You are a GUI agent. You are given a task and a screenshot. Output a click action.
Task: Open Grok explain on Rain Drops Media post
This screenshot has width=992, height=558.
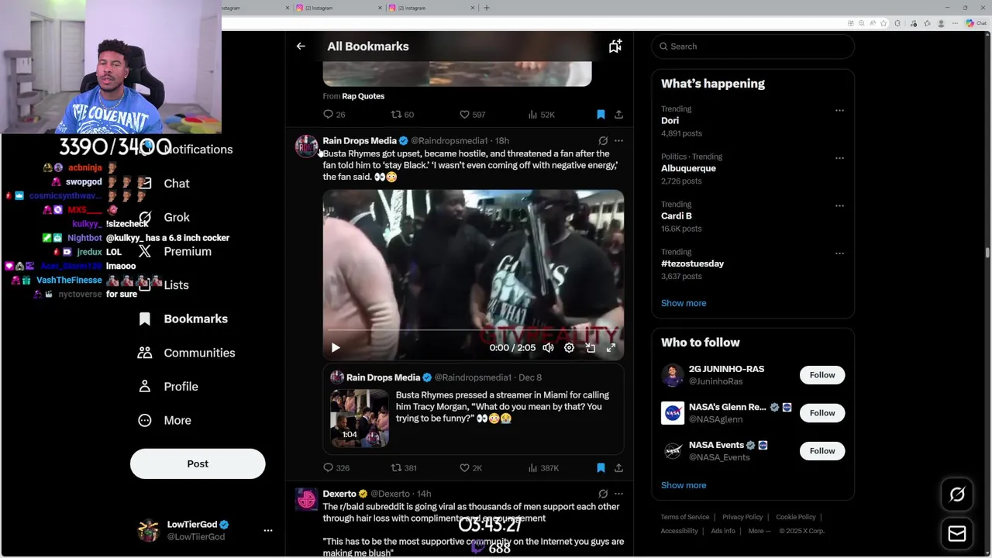pyautogui.click(x=603, y=141)
